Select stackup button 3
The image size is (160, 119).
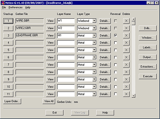pyautogui.click(x=8, y=36)
